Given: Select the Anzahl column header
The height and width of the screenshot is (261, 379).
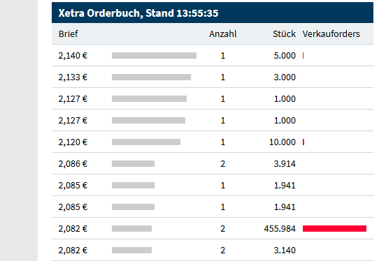Looking at the screenshot, I should coord(222,33).
